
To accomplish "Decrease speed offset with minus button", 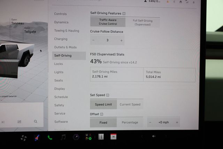I will (150, 122).
